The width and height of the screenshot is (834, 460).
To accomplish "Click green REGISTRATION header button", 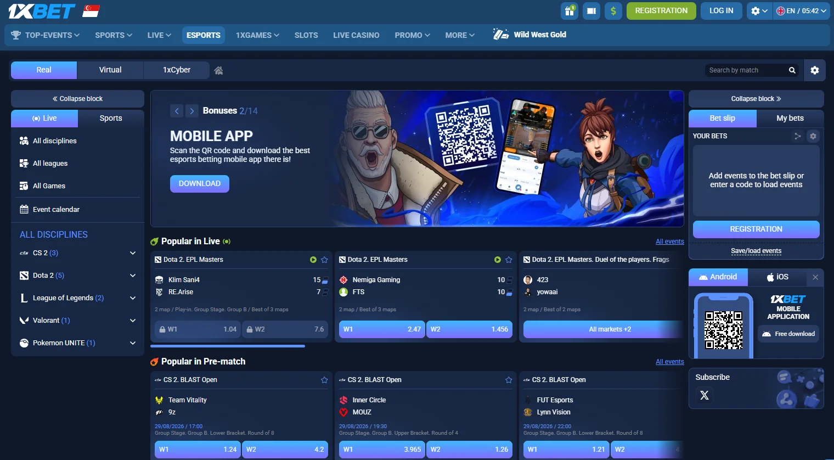I will [x=661, y=11].
